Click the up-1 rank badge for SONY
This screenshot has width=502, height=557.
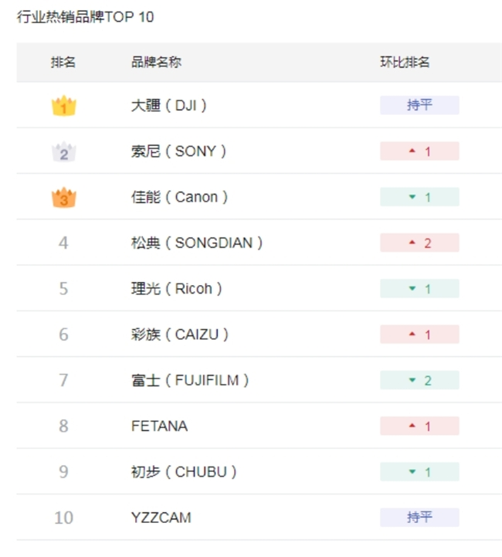point(419,151)
